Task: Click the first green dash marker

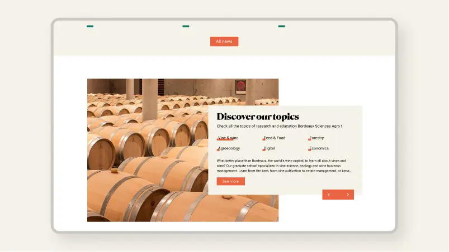Action: tap(90, 26)
